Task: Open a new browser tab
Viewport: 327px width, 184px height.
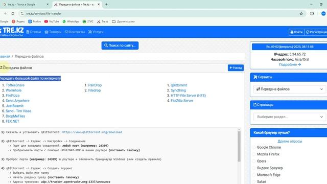Action: [106, 5]
